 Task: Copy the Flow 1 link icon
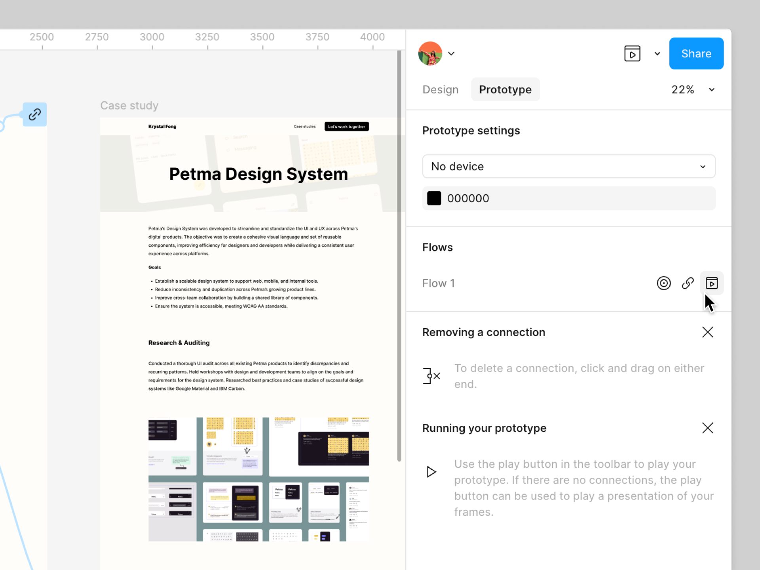click(x=688, y=283)
